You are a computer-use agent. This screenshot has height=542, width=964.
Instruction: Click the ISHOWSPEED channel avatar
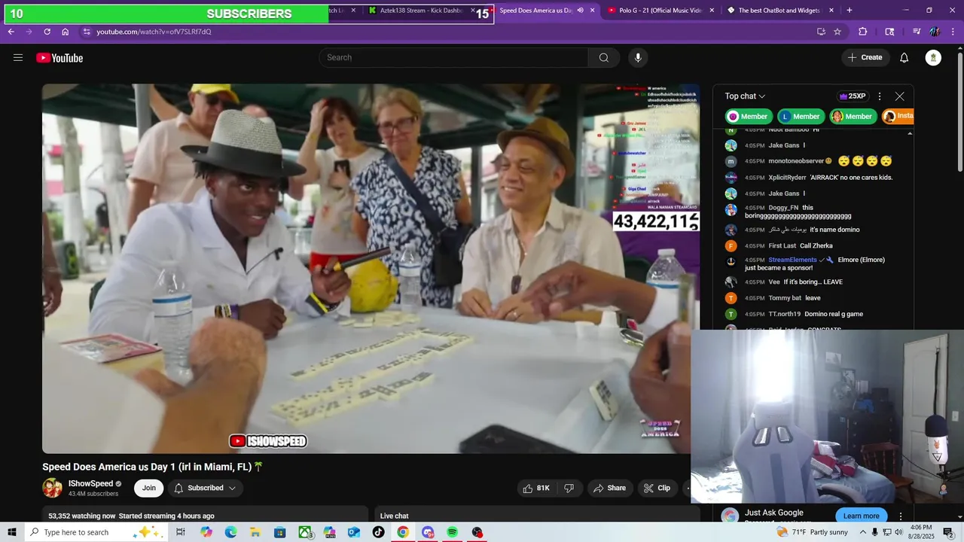(52, 488)
